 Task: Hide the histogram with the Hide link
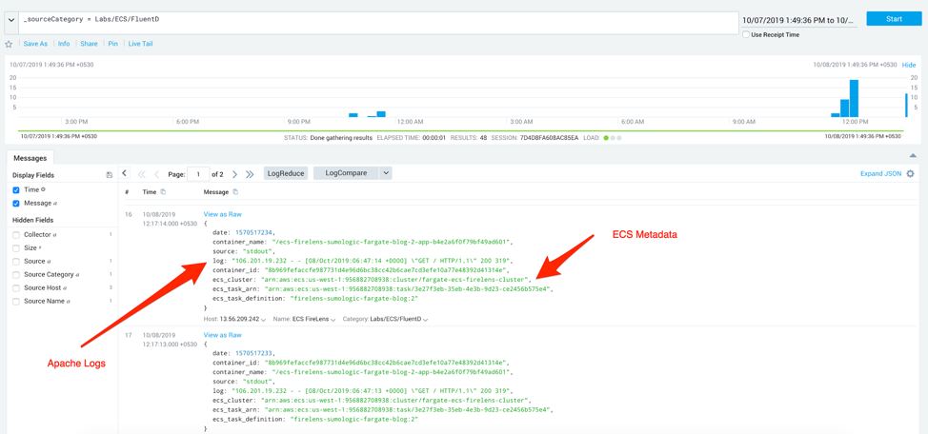coord(909,65)
